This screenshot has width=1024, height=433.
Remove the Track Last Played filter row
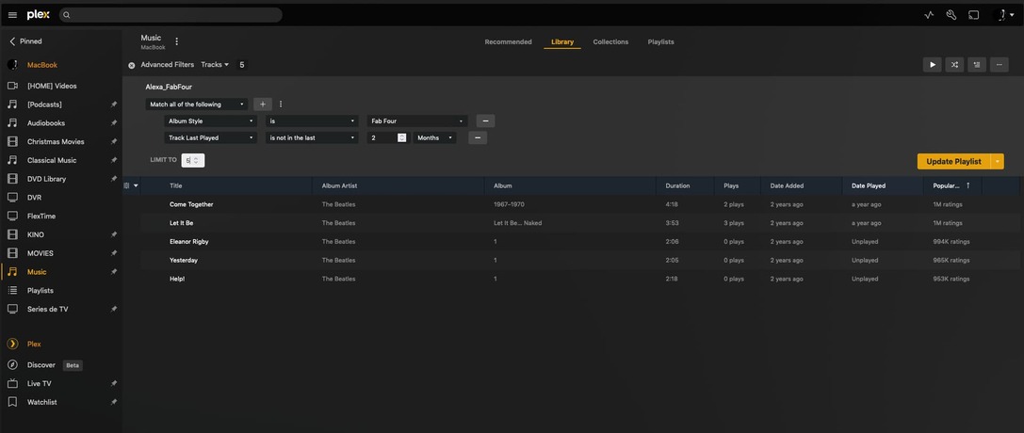478,138
